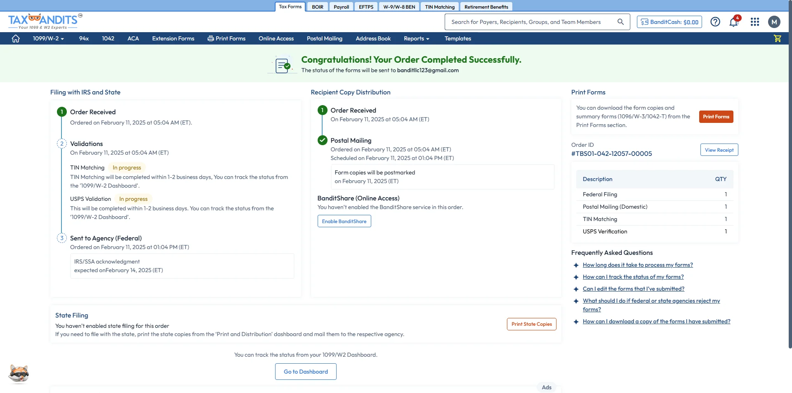Viewport: 792px width, 393px height.
Task: Click Order ID #TBS01-042-12057-00005
Action: point(611,153)
